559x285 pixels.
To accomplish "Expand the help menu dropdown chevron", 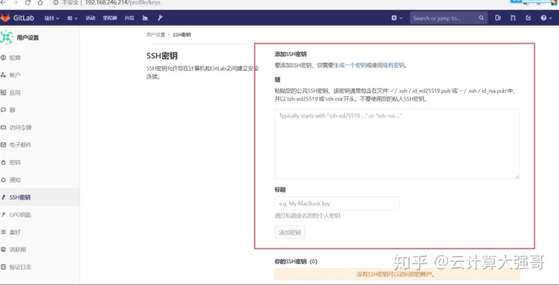I will [x=550, y=18].
